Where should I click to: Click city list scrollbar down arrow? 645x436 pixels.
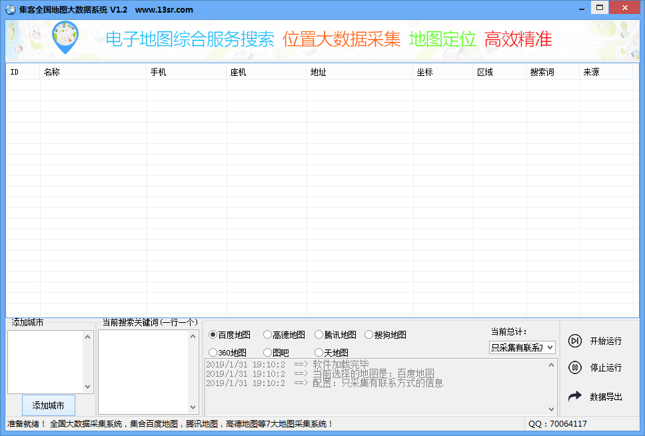[x=87, y=386]
